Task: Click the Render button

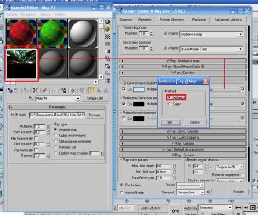Action: (x=238, y=192)
